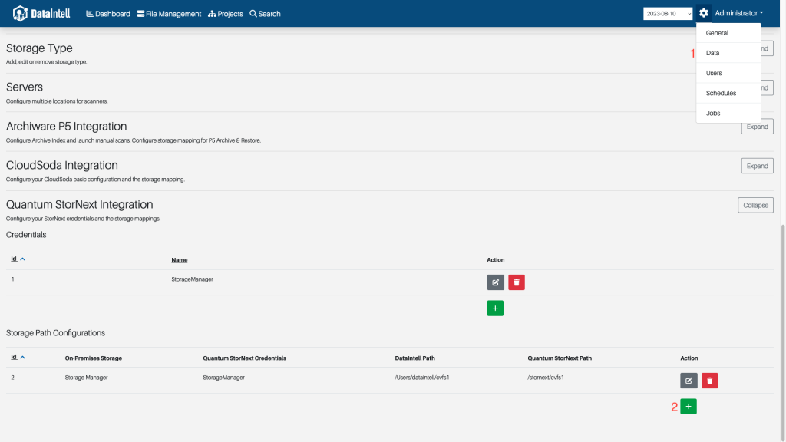Open the Dashboard page

[108, 14]
